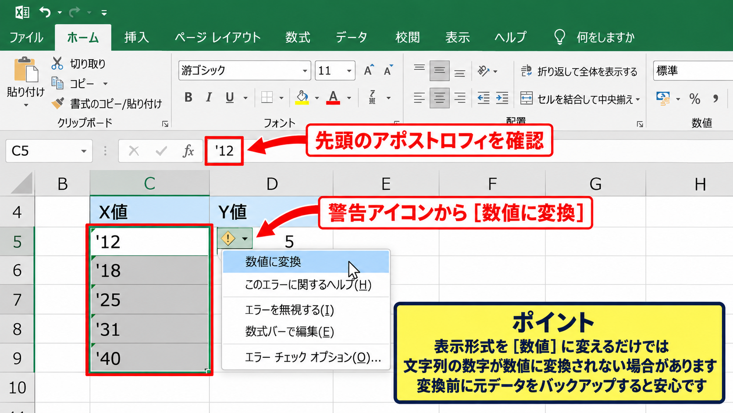This screenshot has width=733, height=413.
Task: Toggle Bold formatting
Action: [x=189, y=97]
